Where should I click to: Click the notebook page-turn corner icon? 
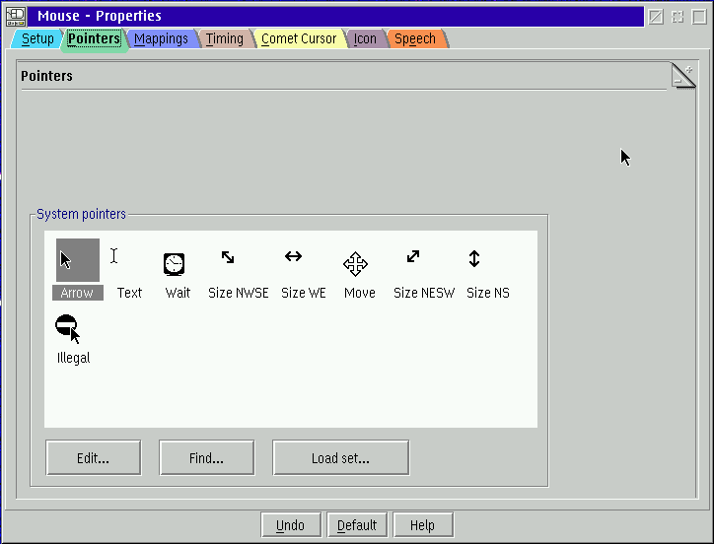tap(683, 76)
